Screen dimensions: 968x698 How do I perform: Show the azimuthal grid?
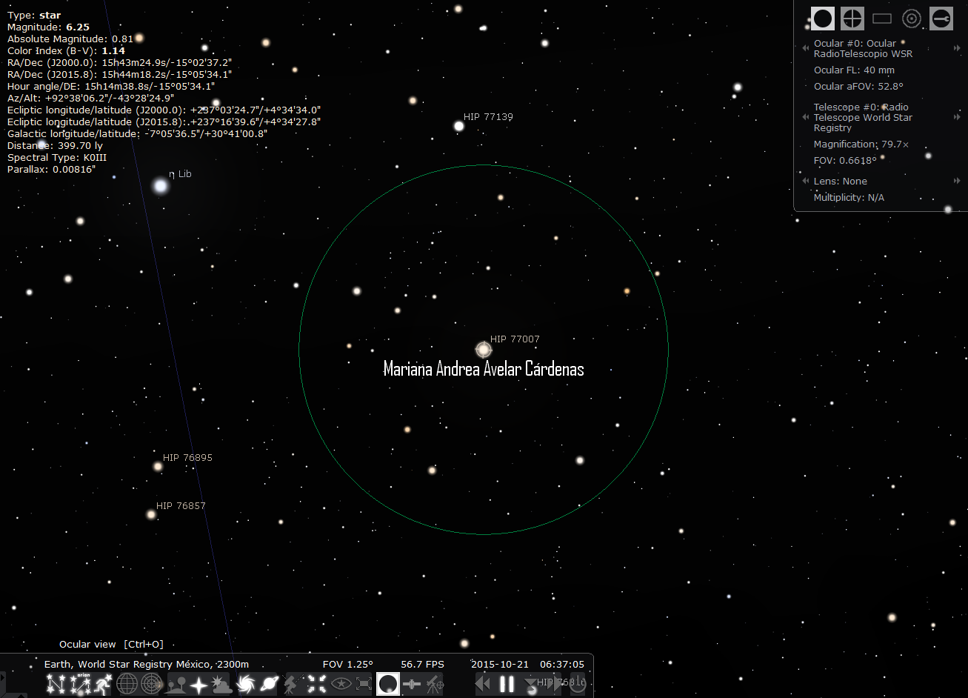[151, 684]
